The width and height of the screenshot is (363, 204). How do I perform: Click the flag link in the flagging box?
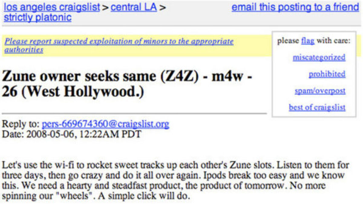(308, 41)
